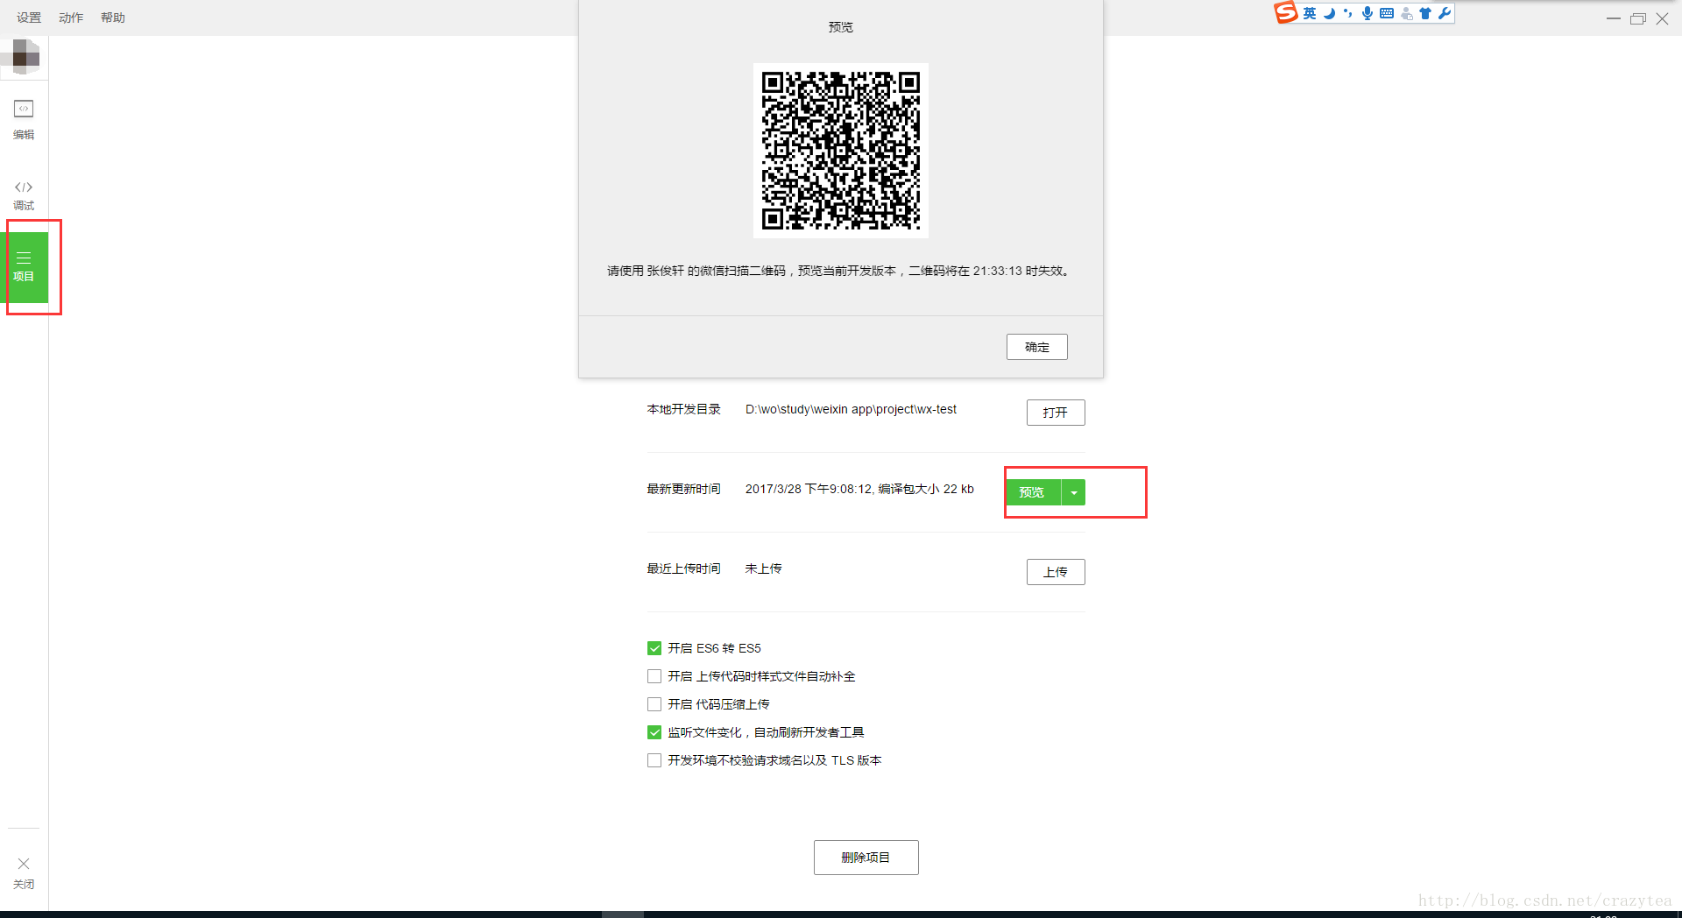Enable 上传代码时样式文件自动补全 checkbox
Screen dimensions: 1682x918
point(654,676)
